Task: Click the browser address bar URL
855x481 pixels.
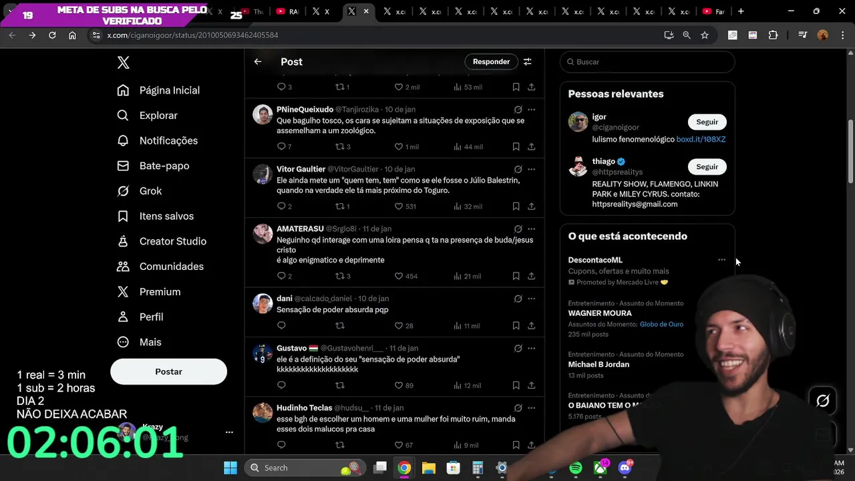Action: 192,35
